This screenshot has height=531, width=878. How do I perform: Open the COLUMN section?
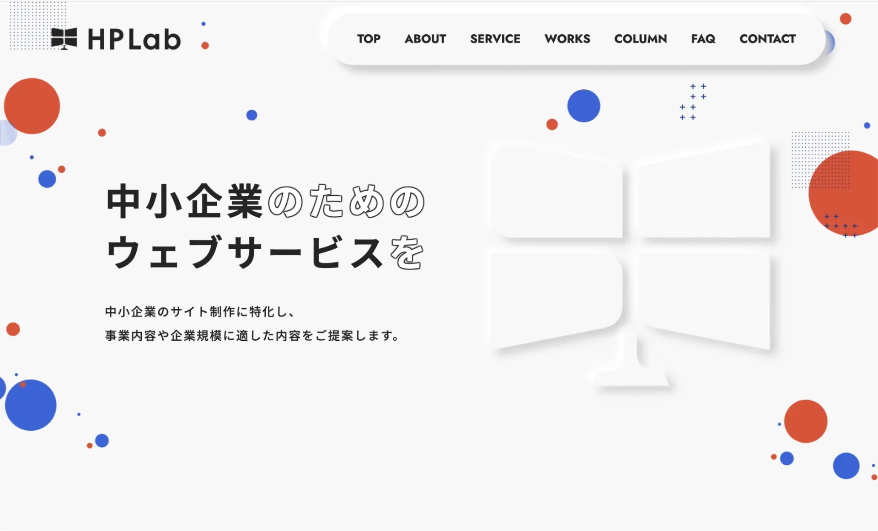pyautogui.click(x=640, y=39)
